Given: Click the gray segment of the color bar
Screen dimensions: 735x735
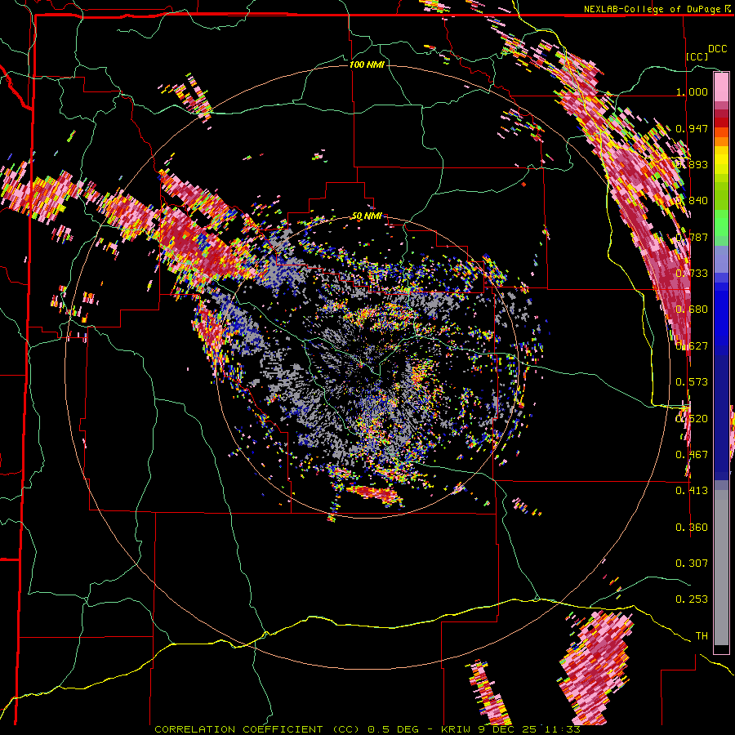Looking at the screenshot, I should coord(721,568).
